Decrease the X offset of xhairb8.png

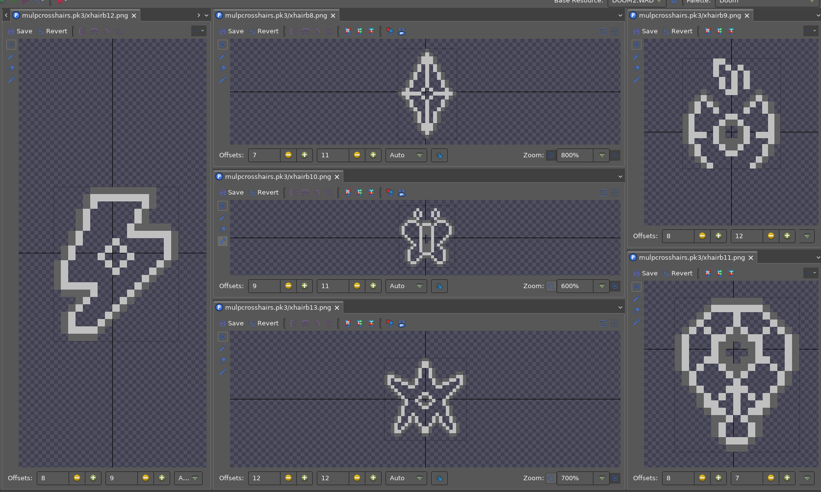[x=288, y=155]
